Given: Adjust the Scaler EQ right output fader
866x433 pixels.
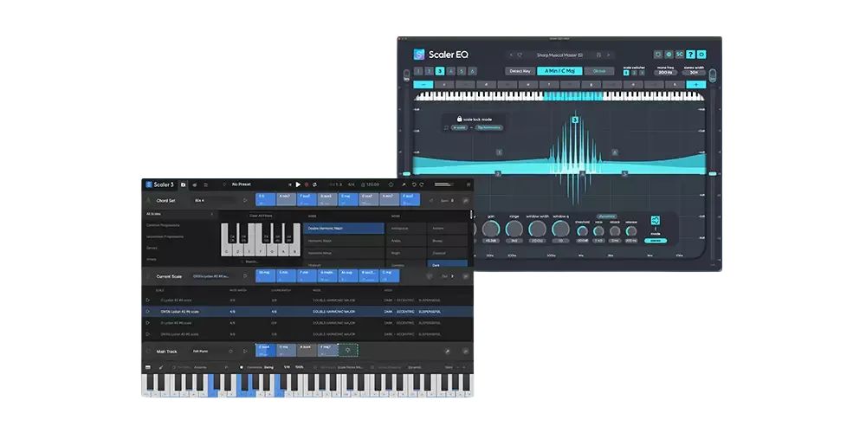Looking at the screenshot, I should click(x=713, y=173).
